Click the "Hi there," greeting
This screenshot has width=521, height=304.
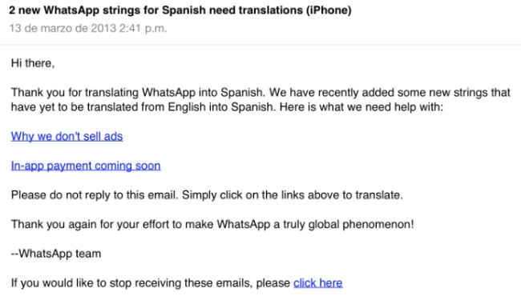pos(33,63)
